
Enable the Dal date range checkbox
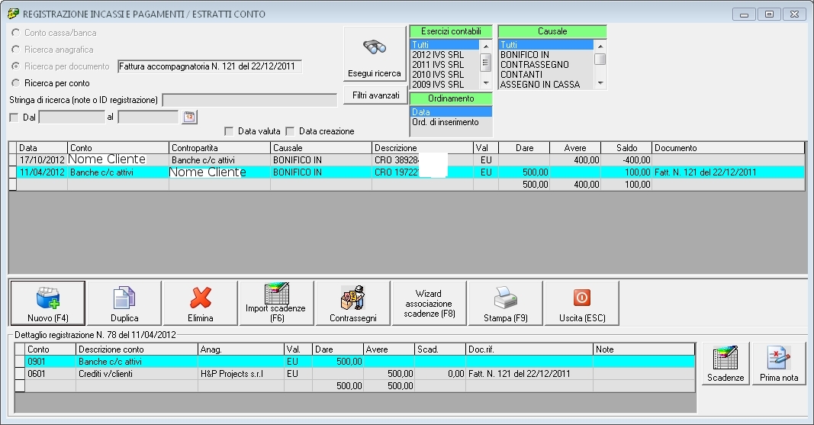[14, 118]
